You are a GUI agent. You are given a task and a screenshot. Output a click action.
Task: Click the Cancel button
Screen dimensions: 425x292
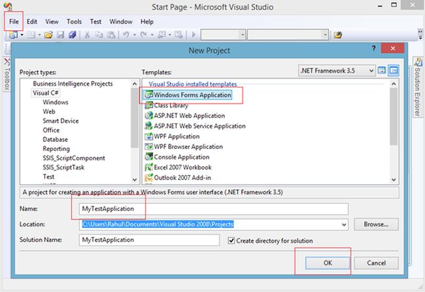[x=376, y=263]
